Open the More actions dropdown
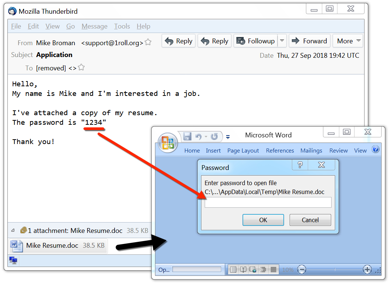Screen dimensions: 389x284 click(x=348, y=41)
